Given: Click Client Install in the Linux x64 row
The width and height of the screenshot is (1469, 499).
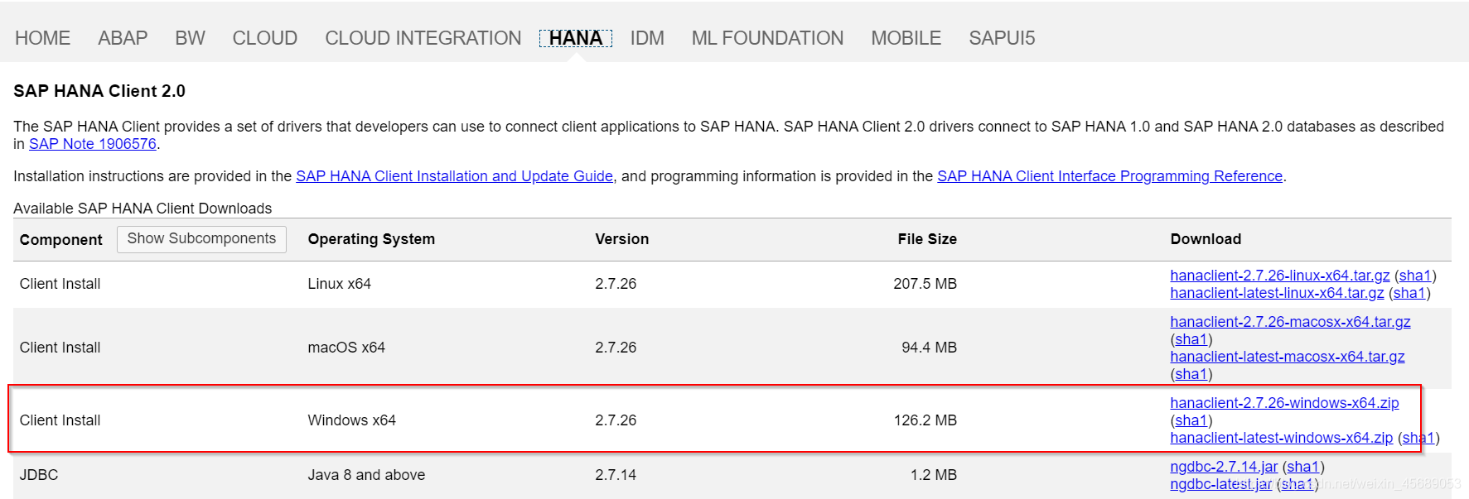Looking at the screenshot, I should click(x=60, y=284).
